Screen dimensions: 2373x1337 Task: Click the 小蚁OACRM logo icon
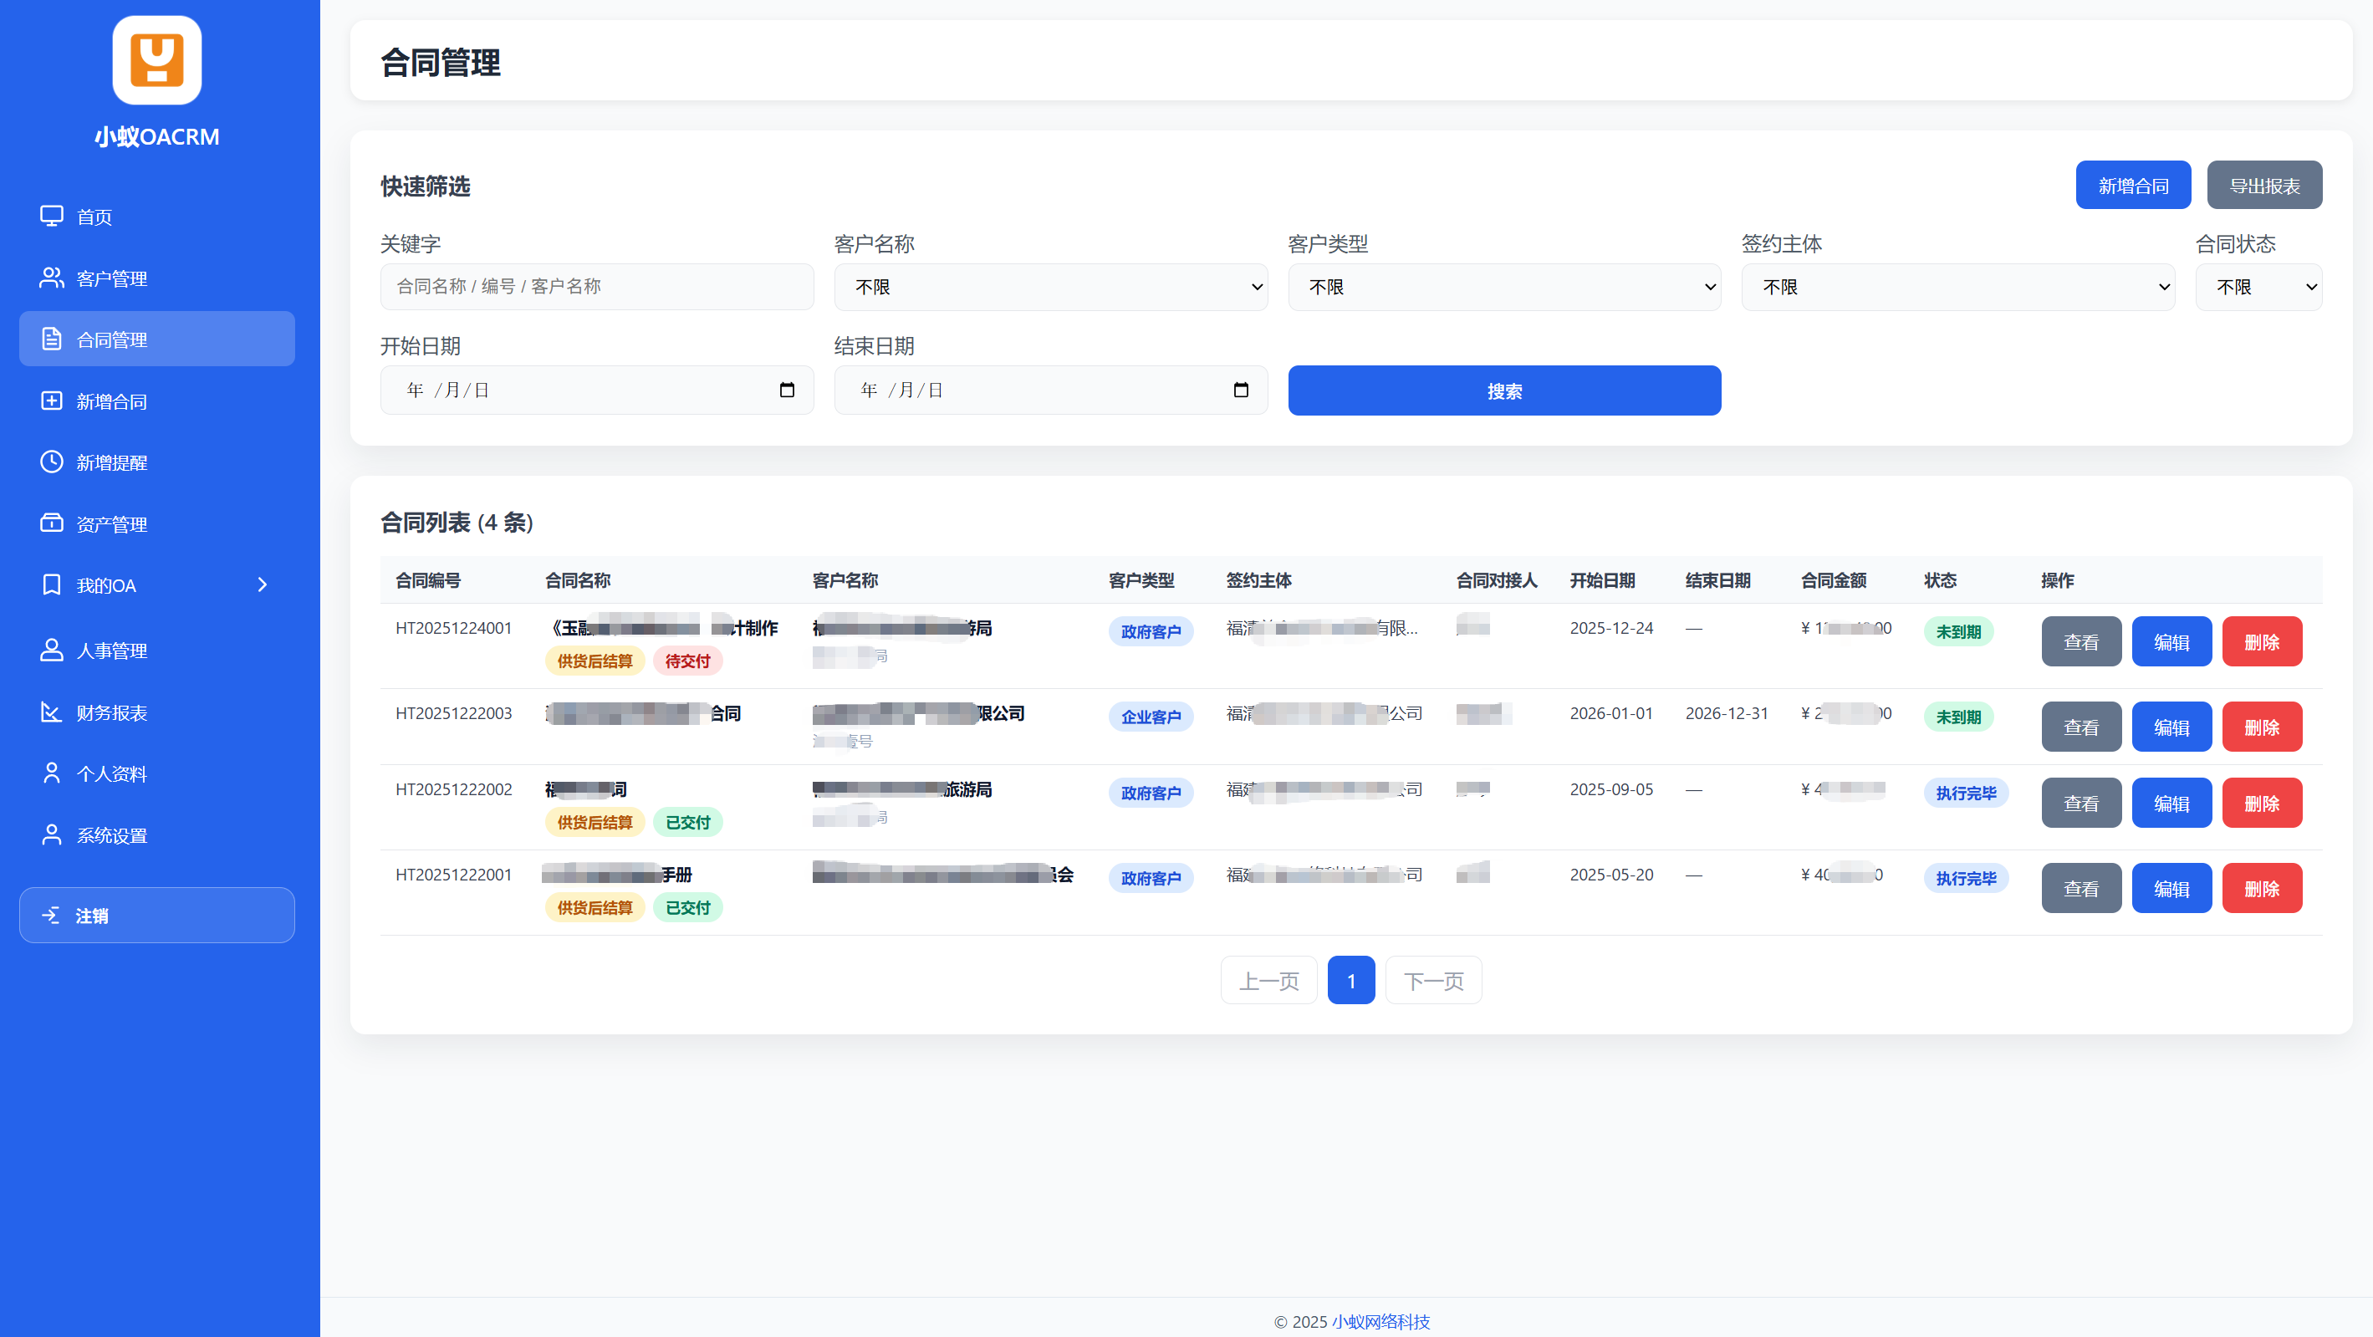click(156, 60)
